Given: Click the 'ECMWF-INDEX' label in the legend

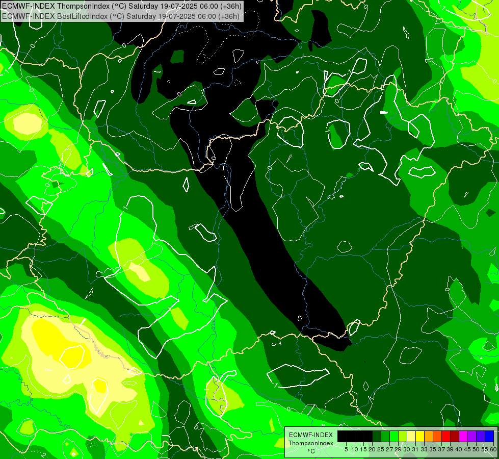Looking at the screenshot, I should [x=311, y=435].
